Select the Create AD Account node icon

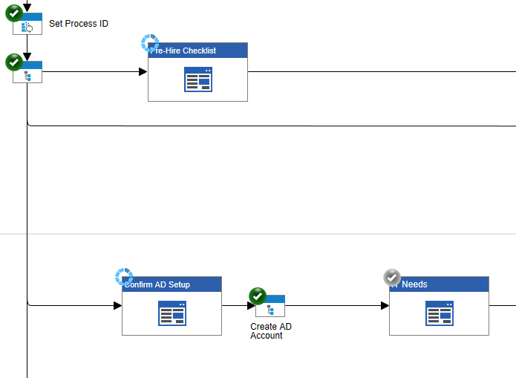point(270,308)
